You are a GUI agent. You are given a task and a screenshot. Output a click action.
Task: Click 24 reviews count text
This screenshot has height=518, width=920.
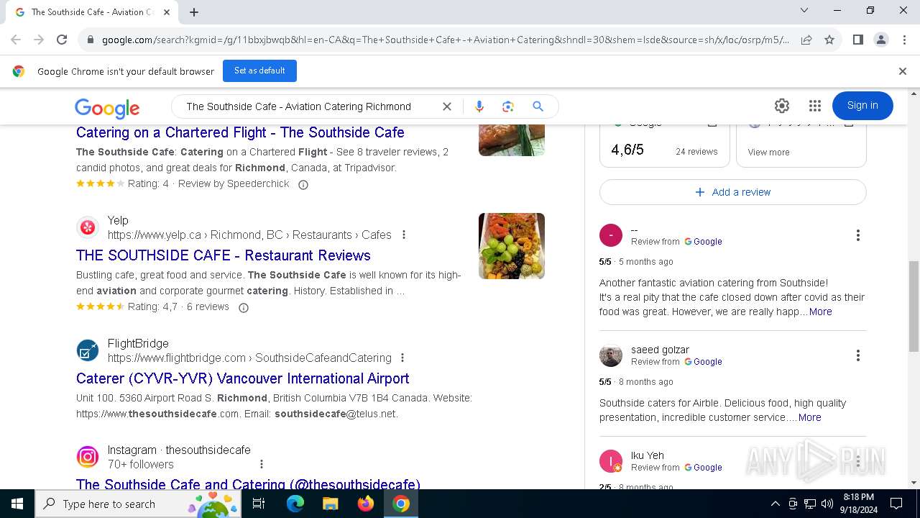click(x=696, y=152)
